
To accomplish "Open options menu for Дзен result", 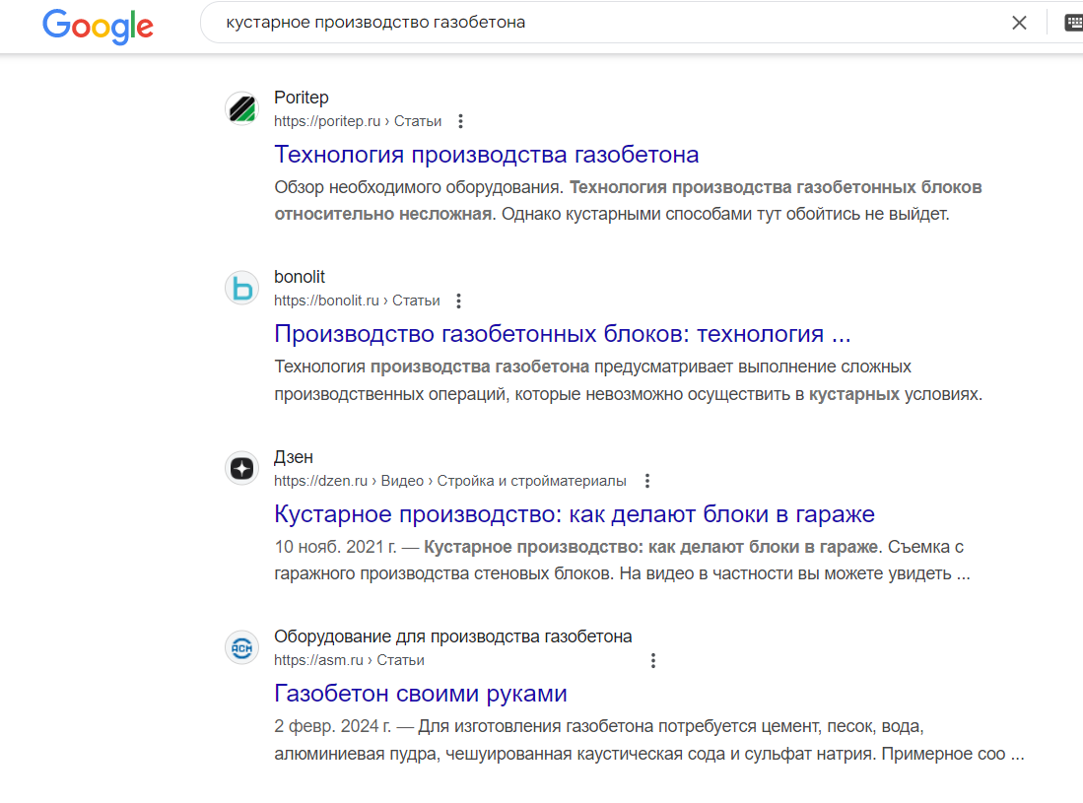I will [x=647, y=481].
